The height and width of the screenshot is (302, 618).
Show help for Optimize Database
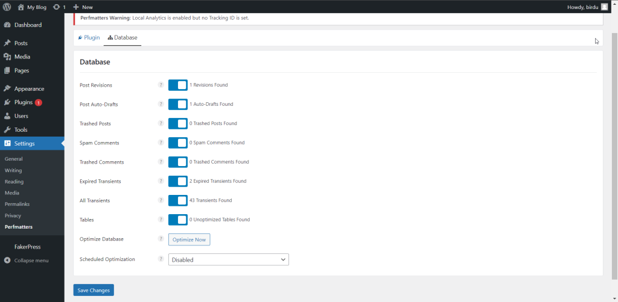click(161, 239)
